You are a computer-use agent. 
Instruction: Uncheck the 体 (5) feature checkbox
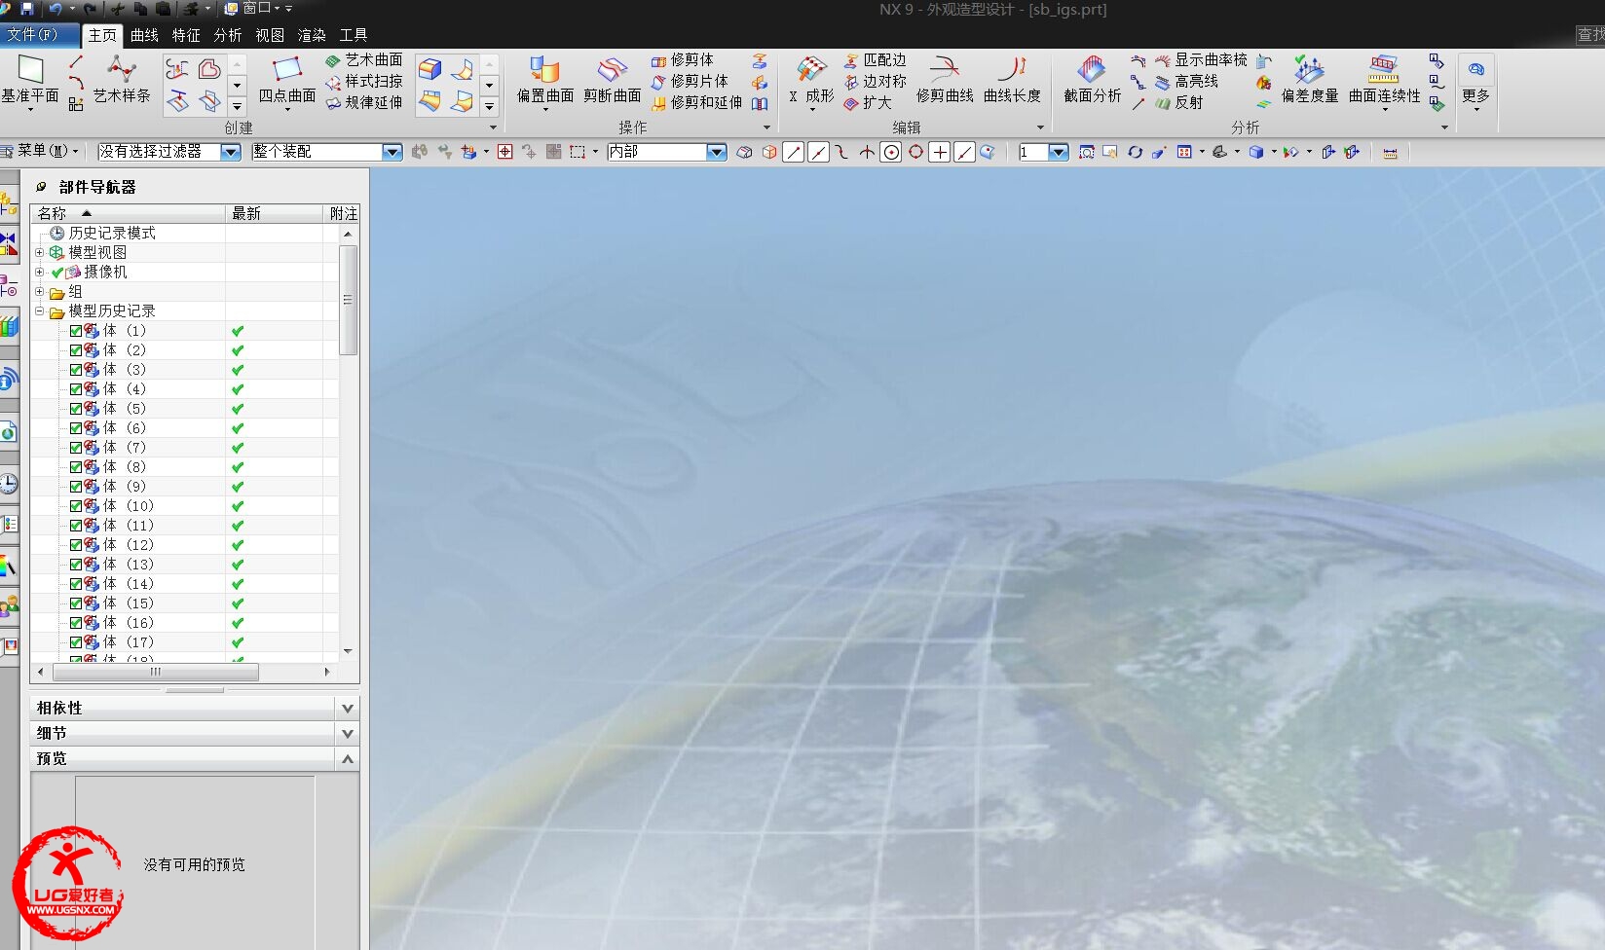pos(76,409)
